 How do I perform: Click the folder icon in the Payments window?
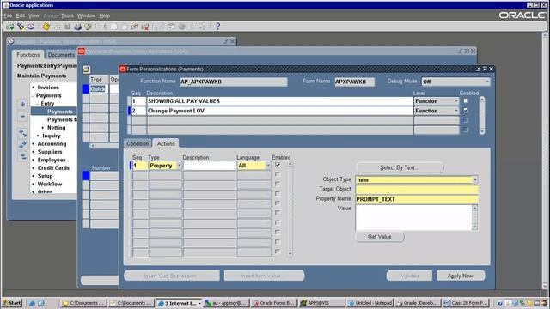(x=86, y=70)
